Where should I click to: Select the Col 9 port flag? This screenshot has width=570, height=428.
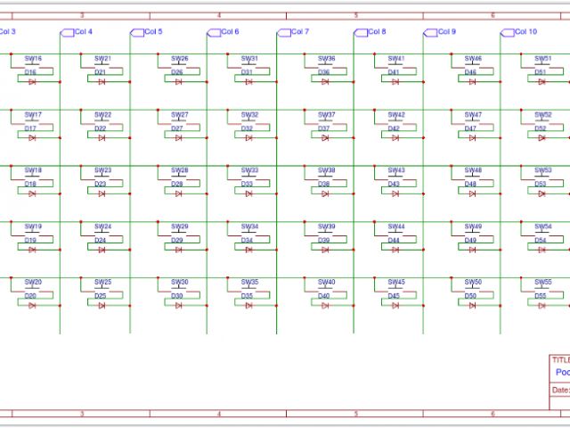(x=430, y=32)
